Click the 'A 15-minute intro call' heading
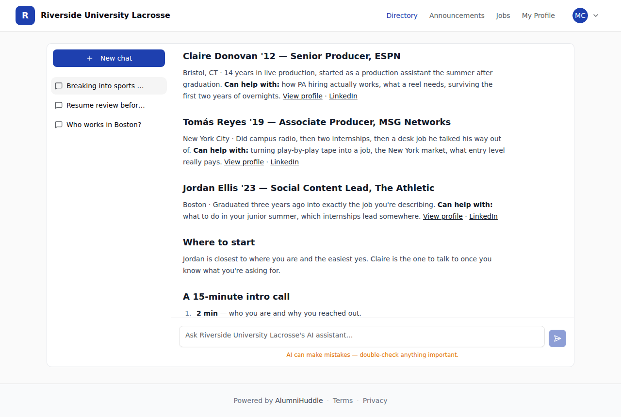Viewport: 621px width, 417px height. (236, 297)
